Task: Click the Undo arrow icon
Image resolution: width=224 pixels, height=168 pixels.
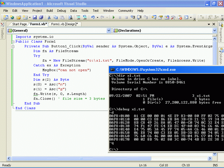Action: tap(93, 17)
